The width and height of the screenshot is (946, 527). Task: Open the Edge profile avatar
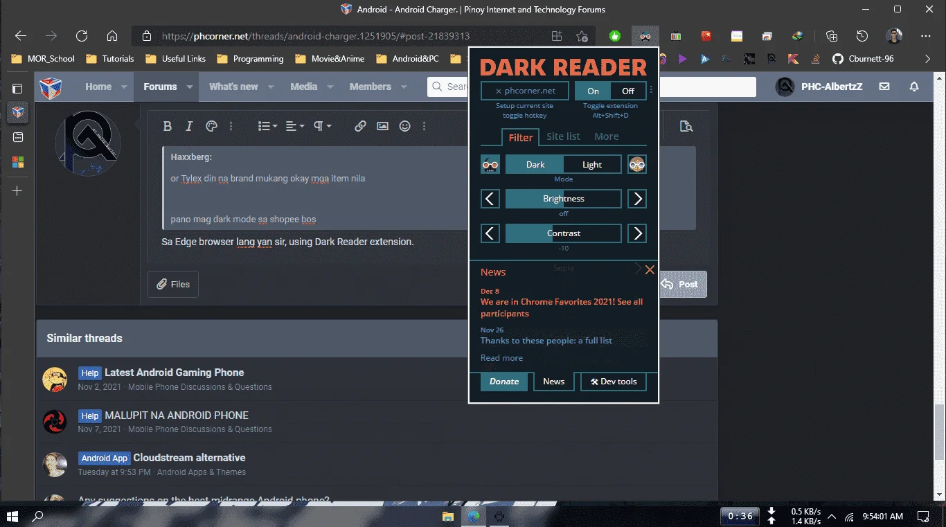coord(894,36)
